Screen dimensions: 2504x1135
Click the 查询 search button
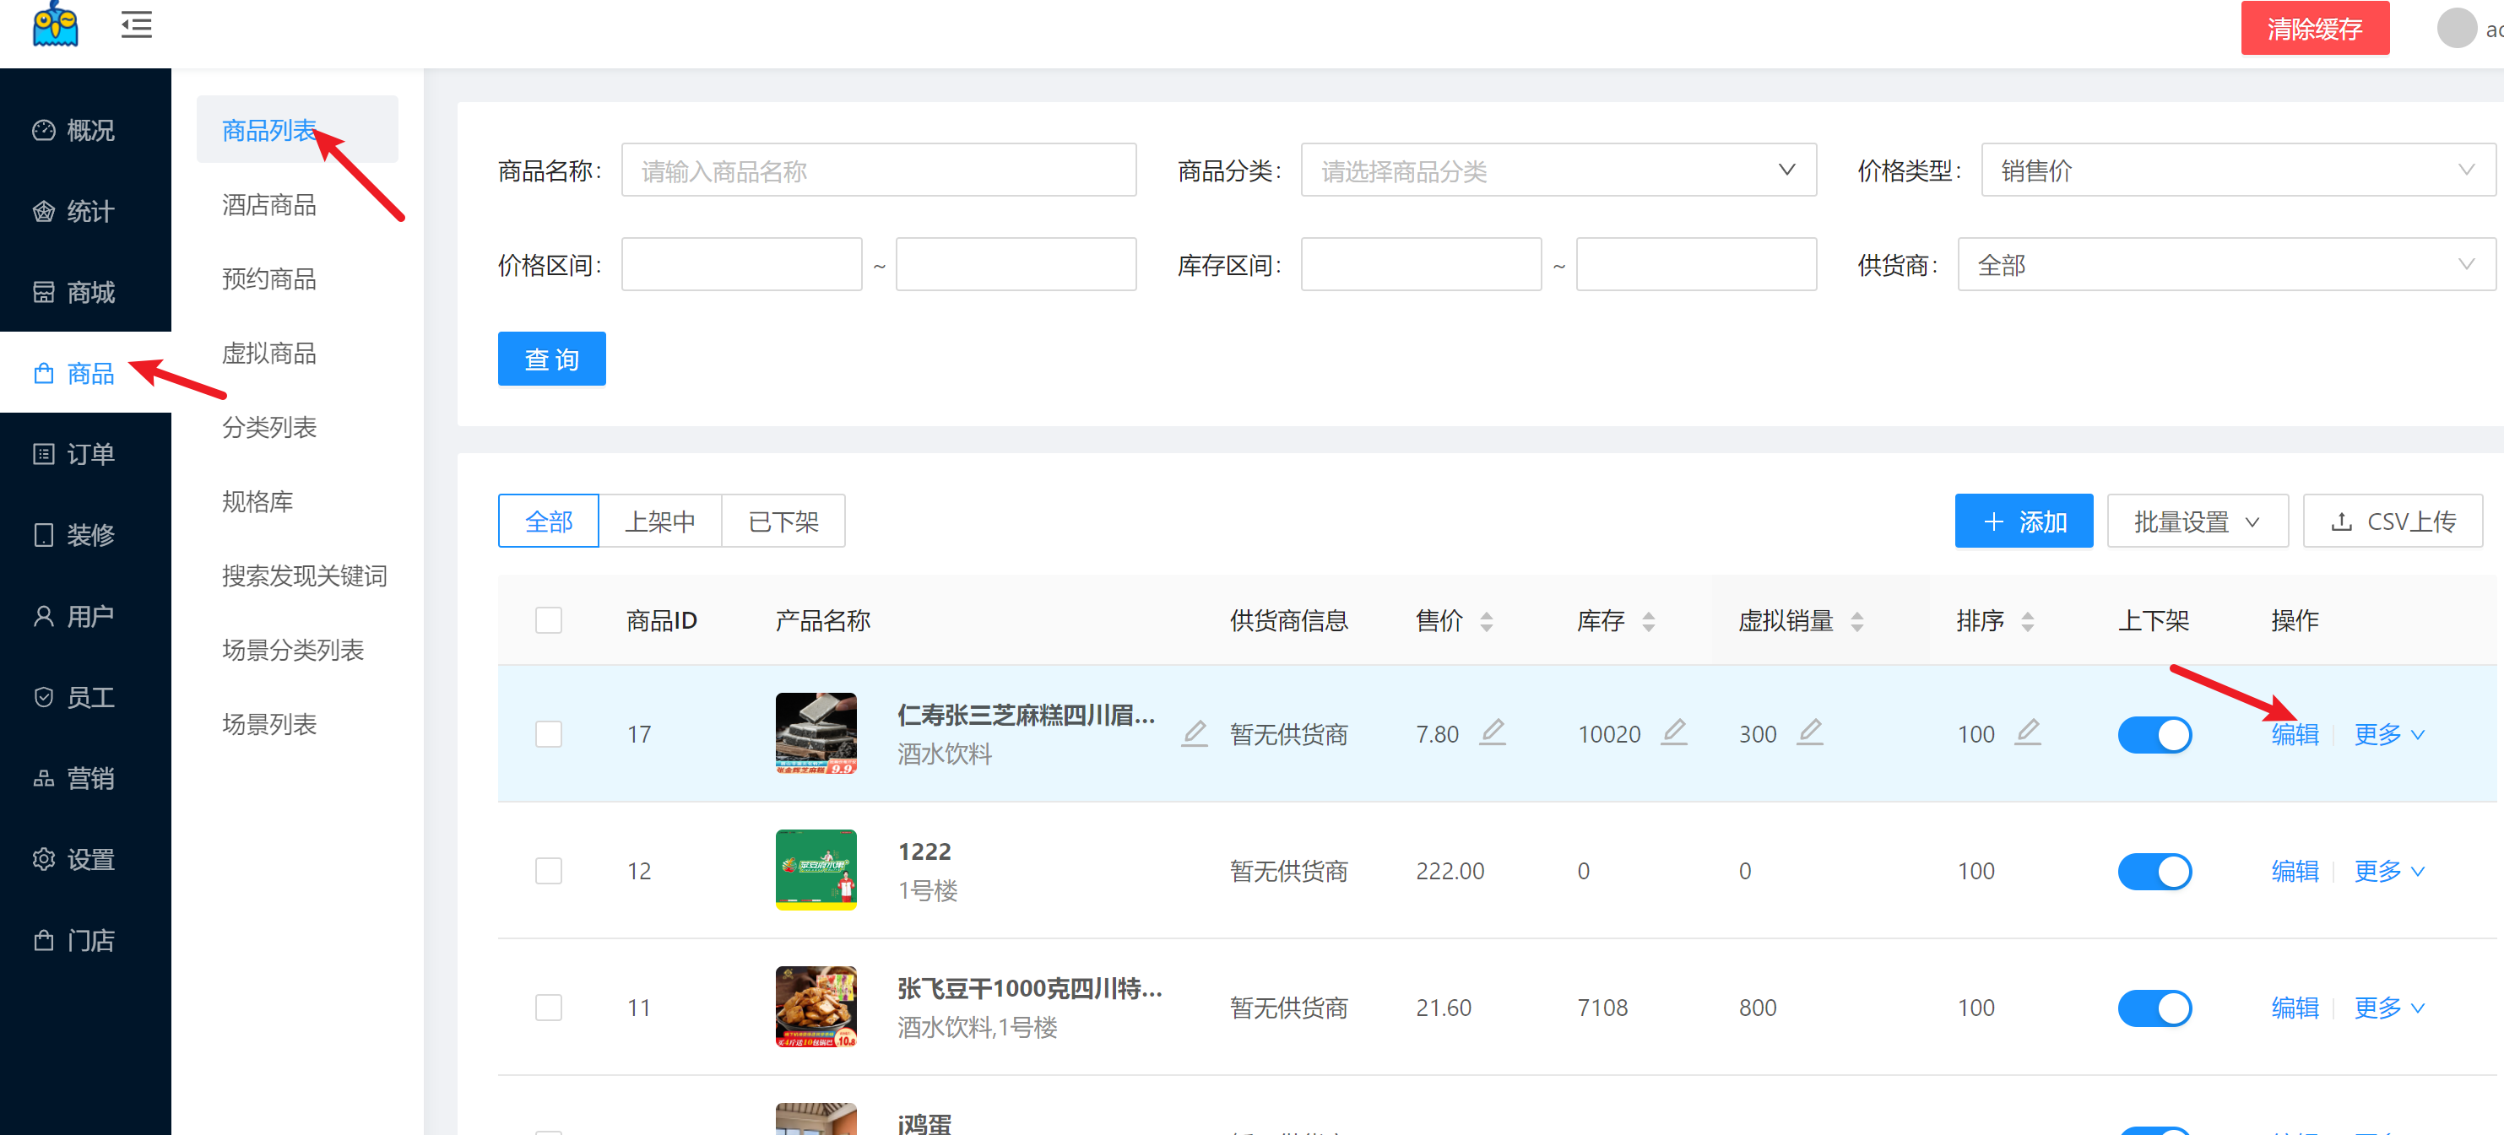[551, 359]
